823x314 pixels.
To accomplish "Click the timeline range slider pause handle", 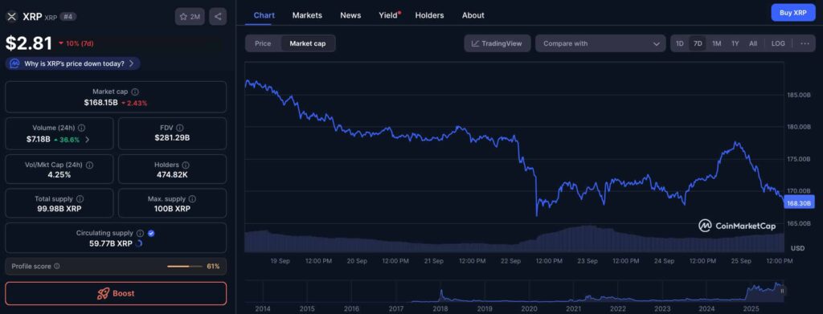I will (x=782, y=291).
